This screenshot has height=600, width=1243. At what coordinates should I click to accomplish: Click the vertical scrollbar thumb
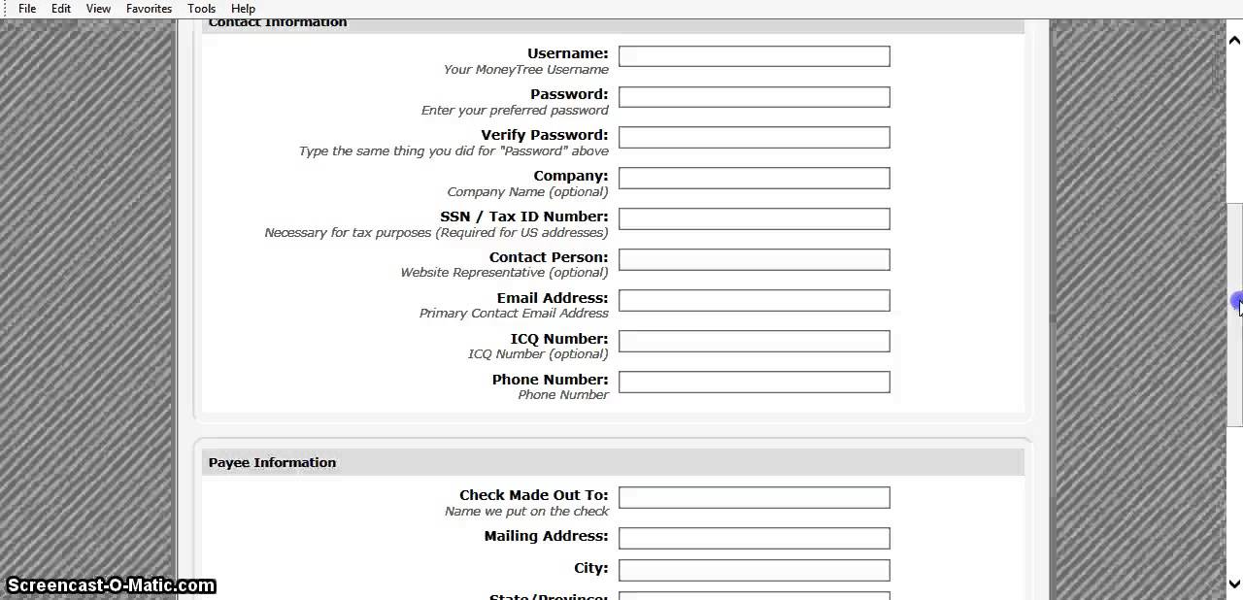(x=1234, y=316)
